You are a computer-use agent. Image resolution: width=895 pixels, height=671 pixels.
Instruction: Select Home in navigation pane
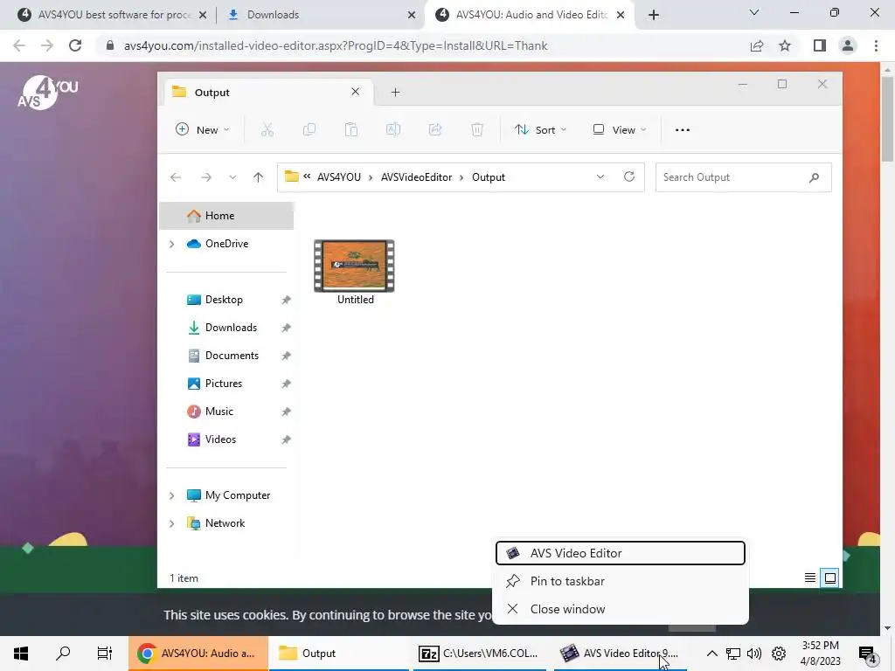tap(226, 216)
